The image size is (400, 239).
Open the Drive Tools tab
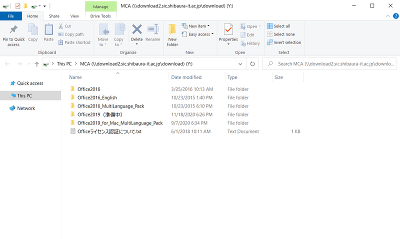[100, 16]
